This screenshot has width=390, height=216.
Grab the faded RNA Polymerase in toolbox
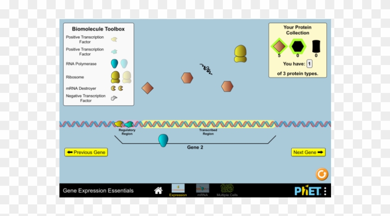click(x=124, y=64)
